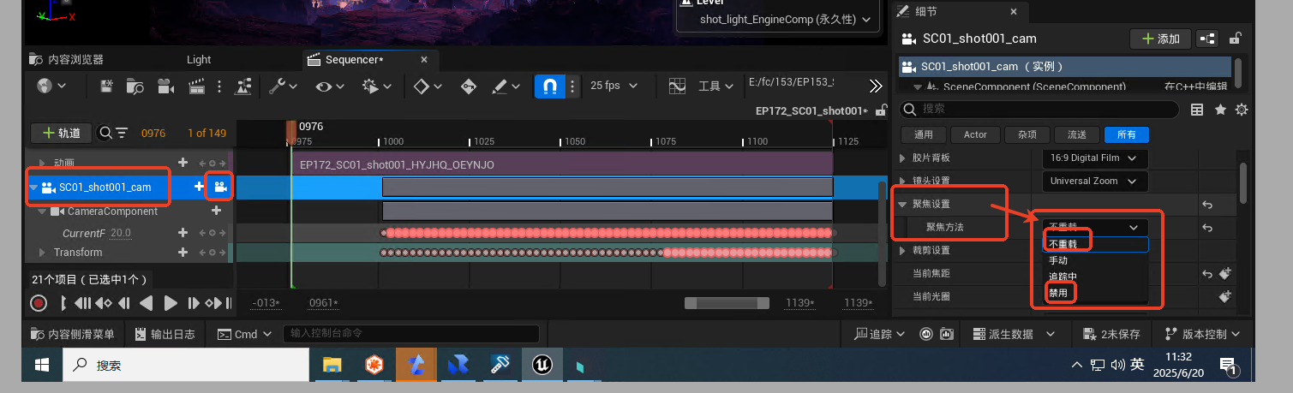Collapse the 聚焦设置 focus settings section
This screenshot has width=1293, height=393.
tap(902, 205)
